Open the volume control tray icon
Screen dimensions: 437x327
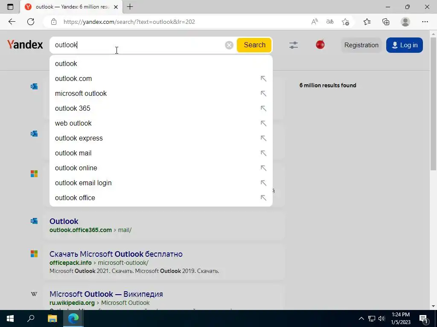point(382,318)
